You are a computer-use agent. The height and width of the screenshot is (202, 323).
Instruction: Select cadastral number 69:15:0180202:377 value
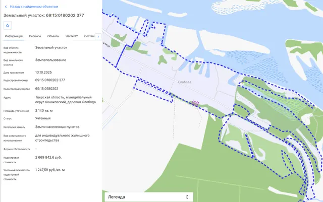(x=50, y=80)
